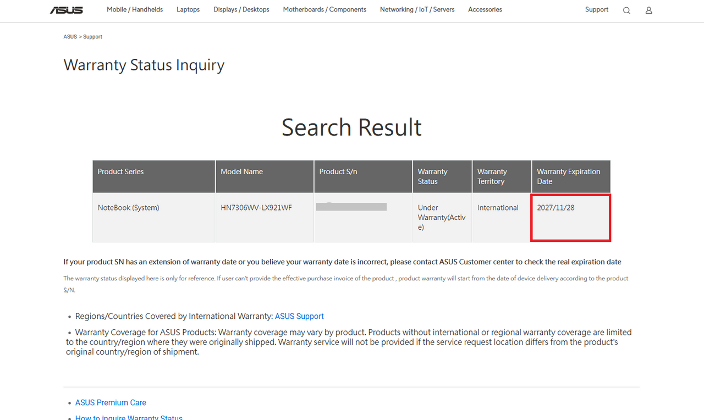Click the bold warranty extension notice text
Image resolution: width=704 pixels, height=420 pixels.
(342, 262)
